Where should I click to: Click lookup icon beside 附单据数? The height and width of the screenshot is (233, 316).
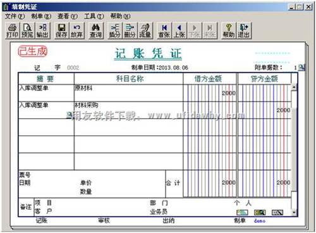[x=301, y=67]
